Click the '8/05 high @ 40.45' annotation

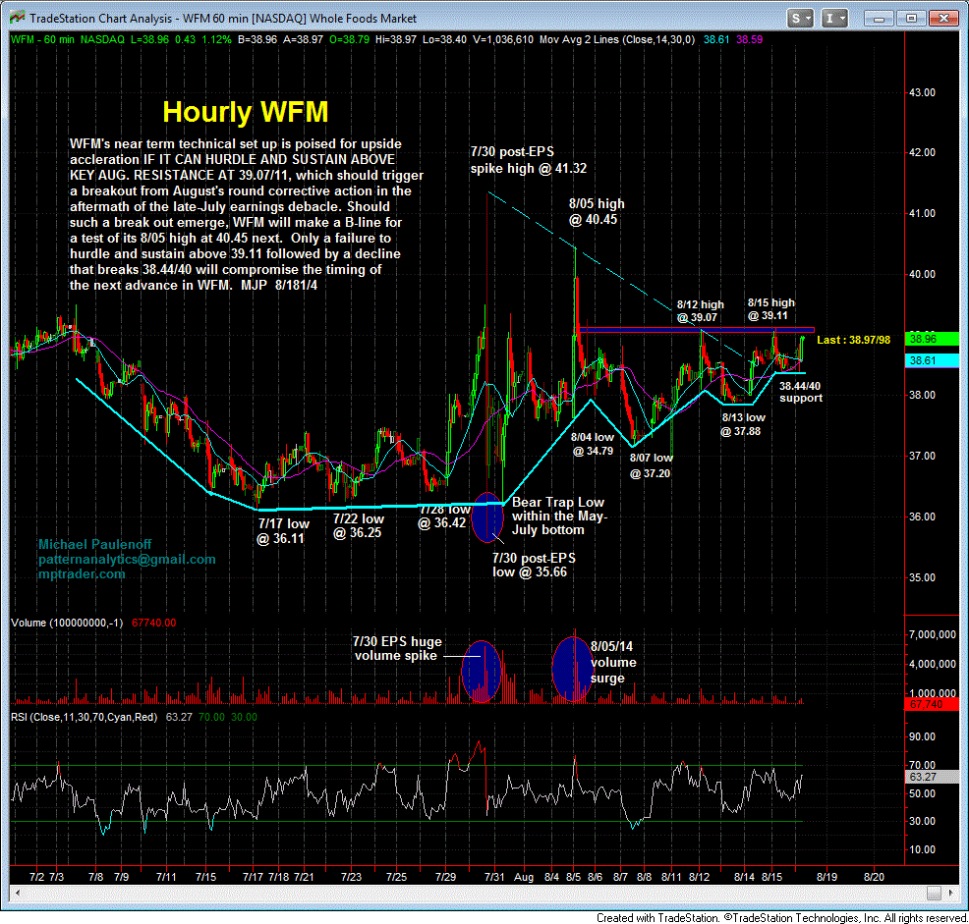(597, 211)
